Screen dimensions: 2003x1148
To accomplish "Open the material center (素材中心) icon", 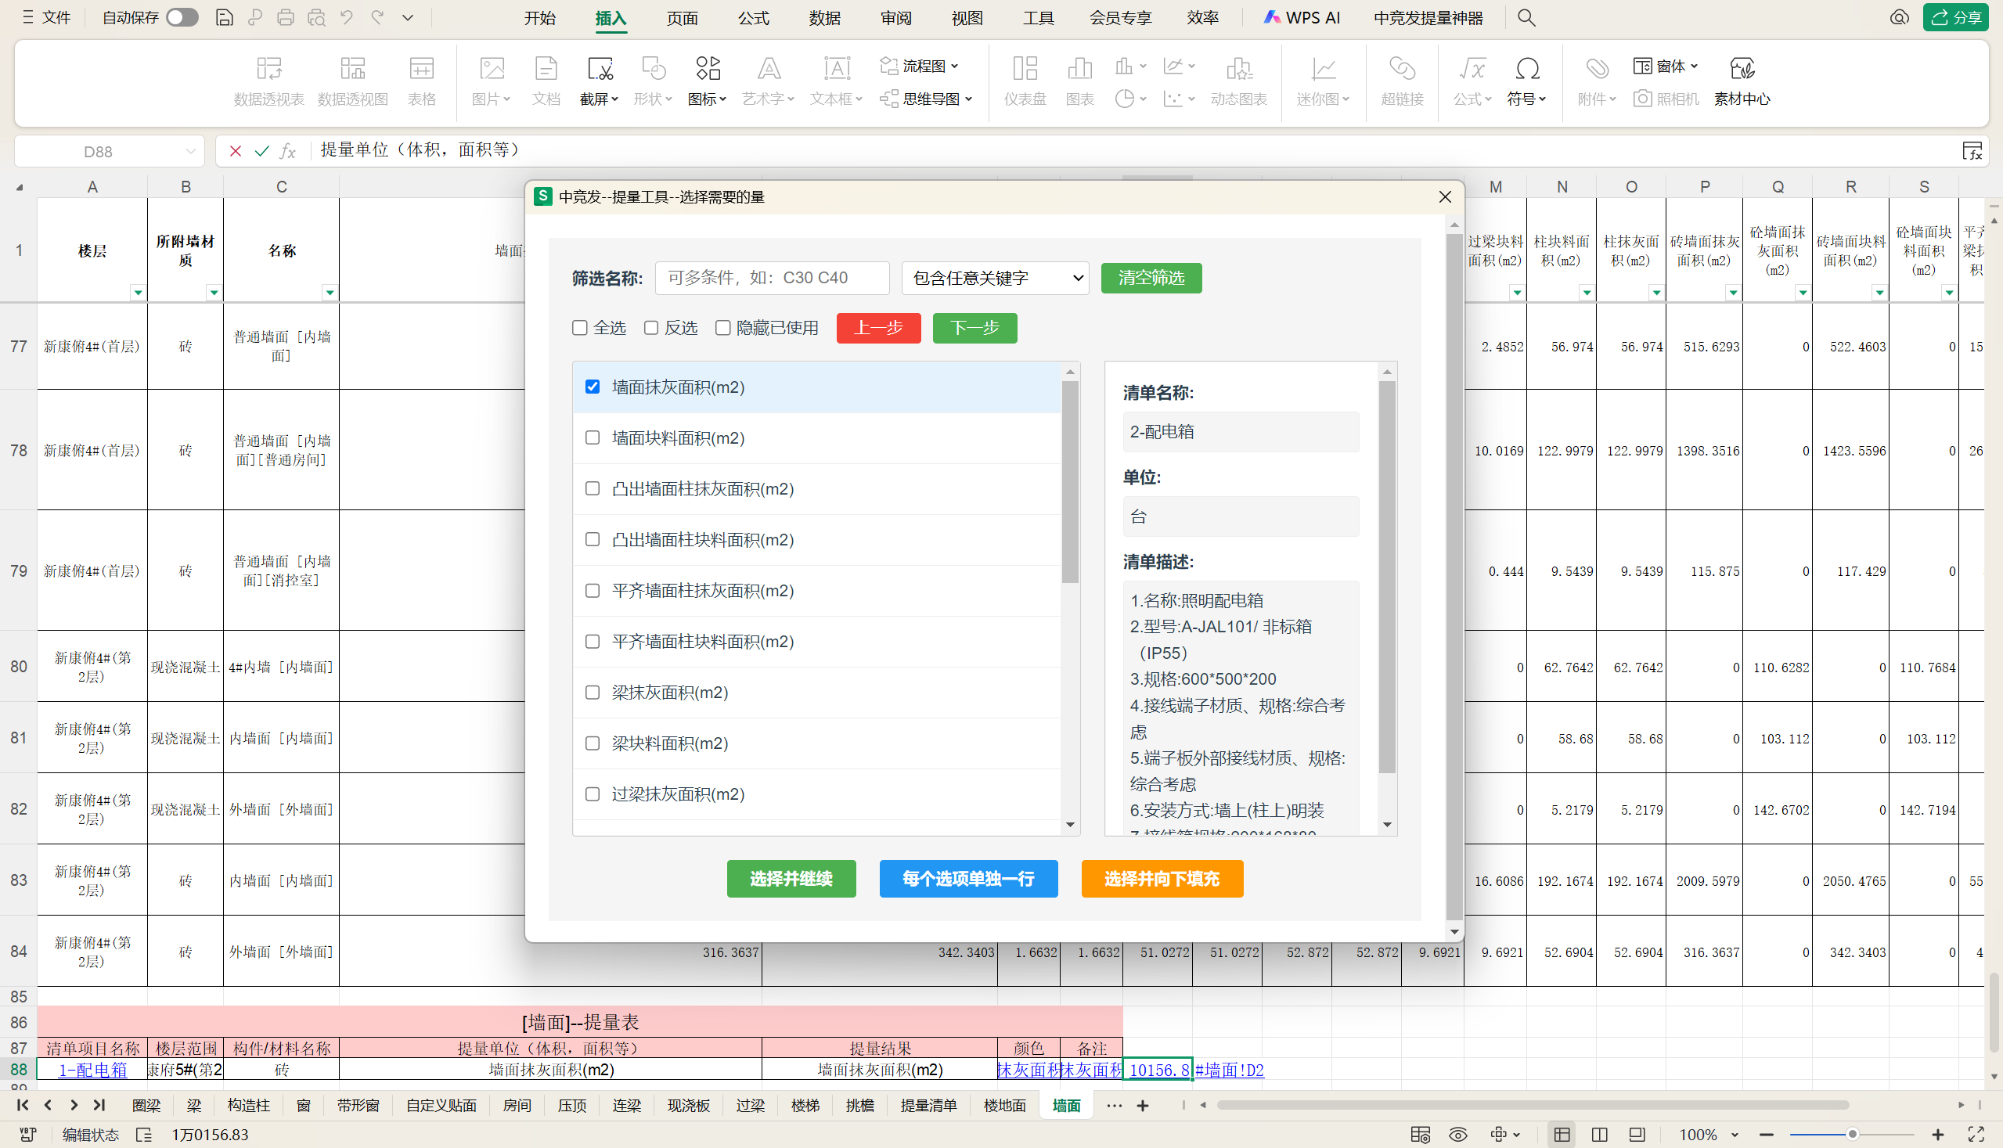I will pyautogui.click(x=1742, y=70).
